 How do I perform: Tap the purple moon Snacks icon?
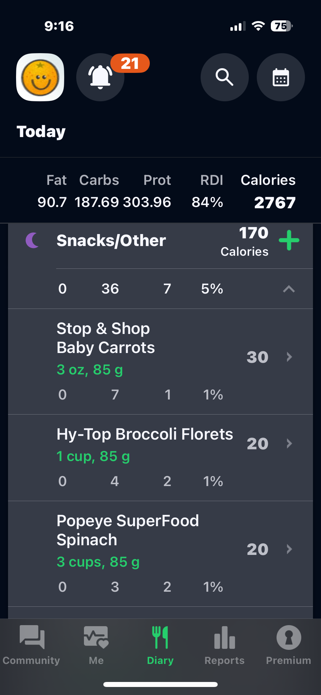(x=32, y=240)
